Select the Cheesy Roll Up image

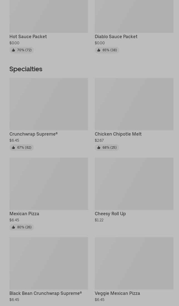click(134, 183)
